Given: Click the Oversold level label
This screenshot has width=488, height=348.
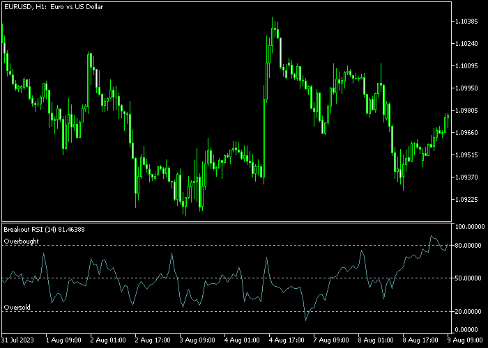Looking at the screenshot, I should pos(17,308).
